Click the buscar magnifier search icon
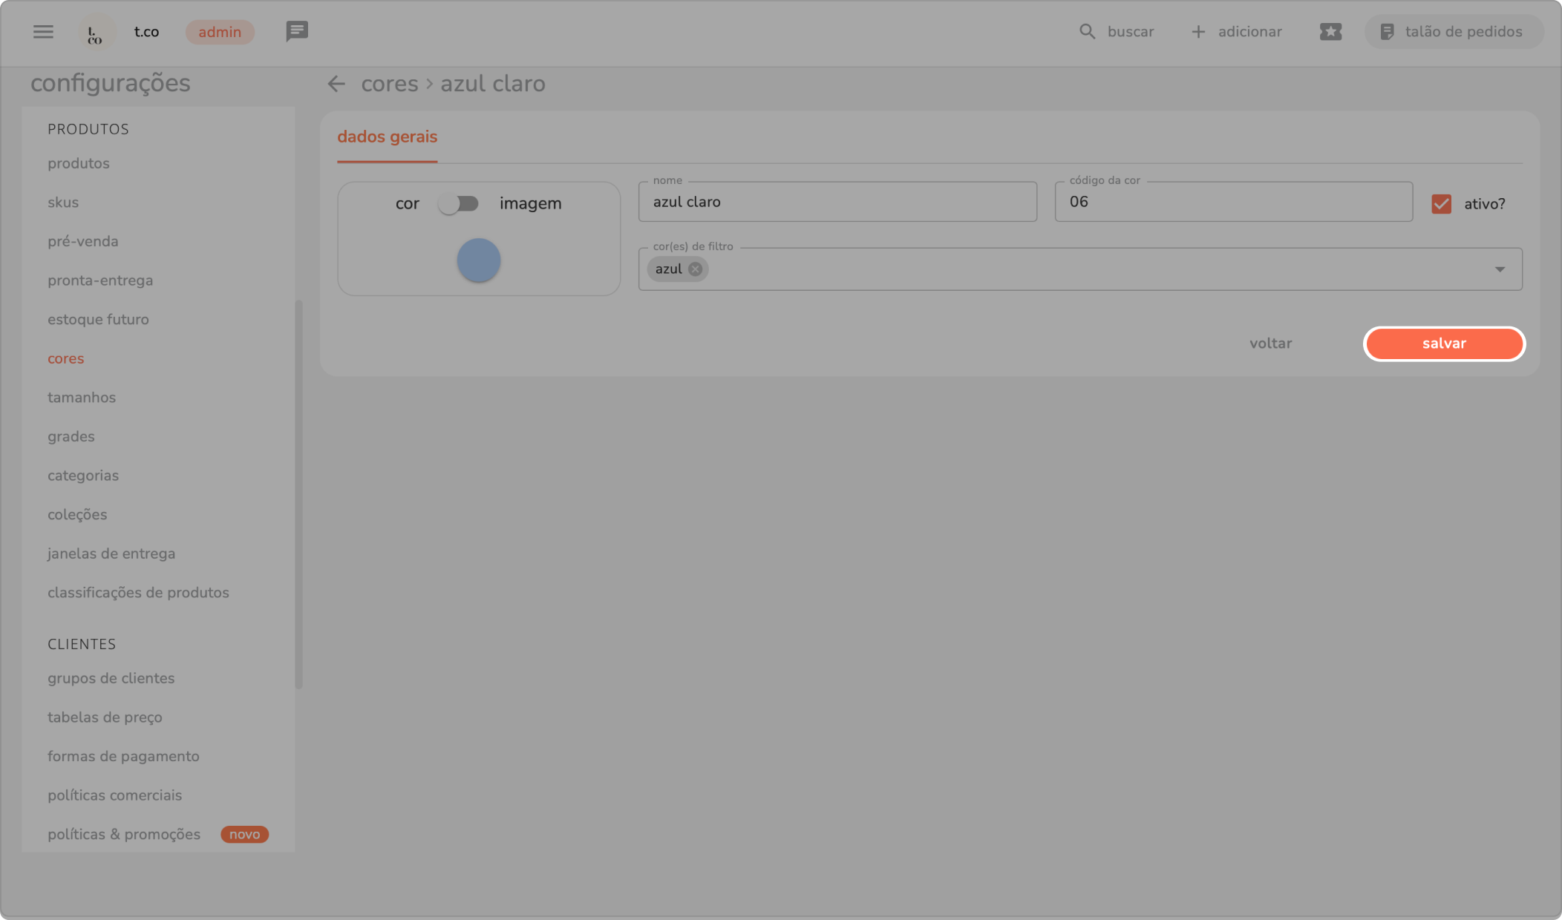 tap(1087, 31)
